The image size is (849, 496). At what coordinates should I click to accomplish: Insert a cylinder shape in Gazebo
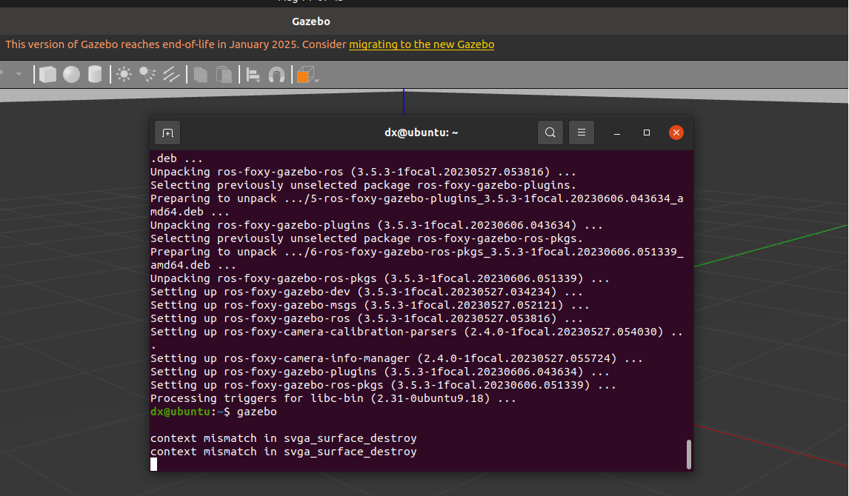coord(95,75)
